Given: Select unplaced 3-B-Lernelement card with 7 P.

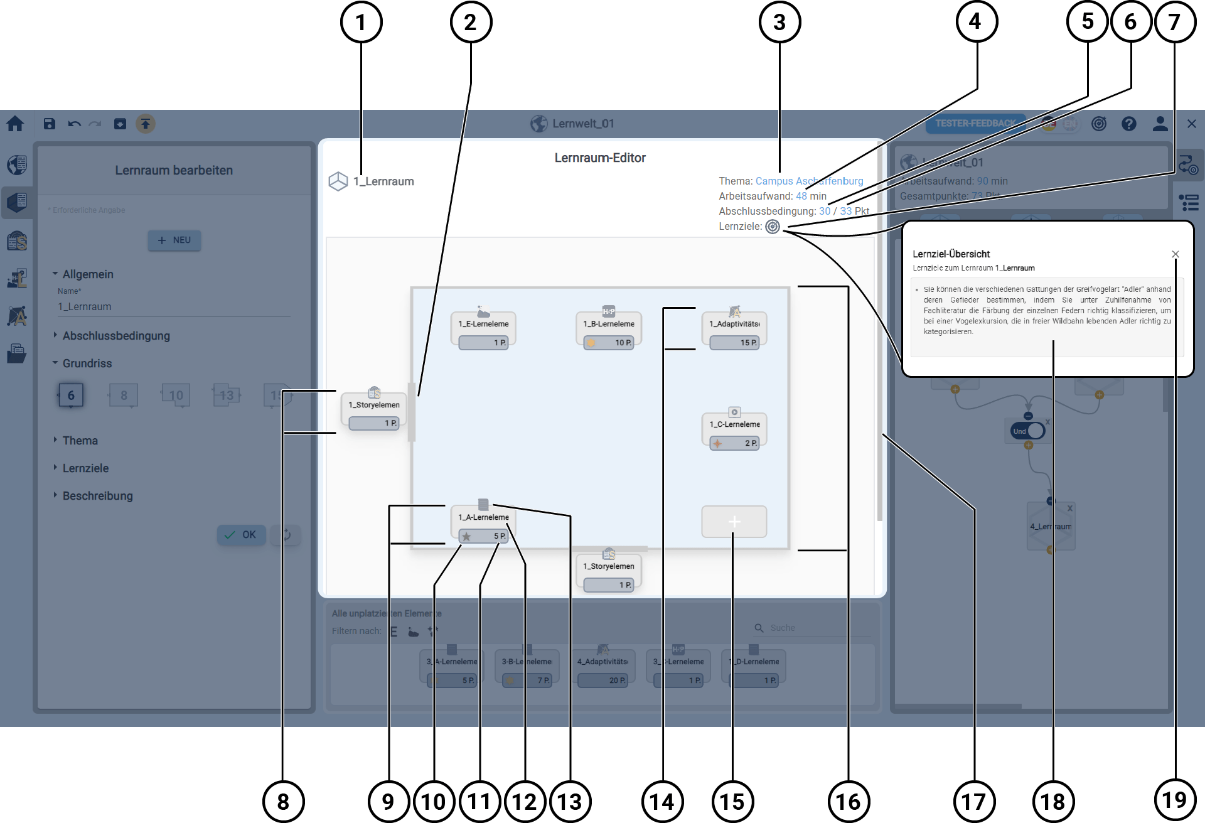Looking at the screenshot, I should click(527, 666).
